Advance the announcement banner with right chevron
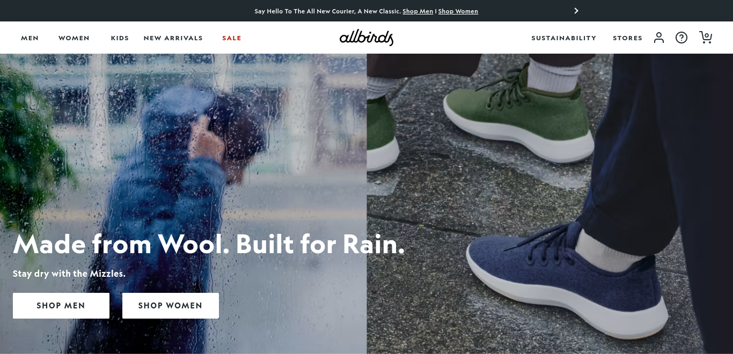The width and height of the screenshot is (733, 354). (576, 11)
